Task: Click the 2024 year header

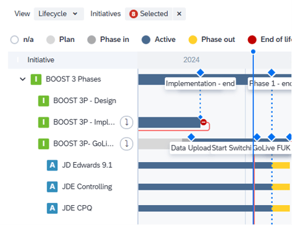Action: (192, 60)
